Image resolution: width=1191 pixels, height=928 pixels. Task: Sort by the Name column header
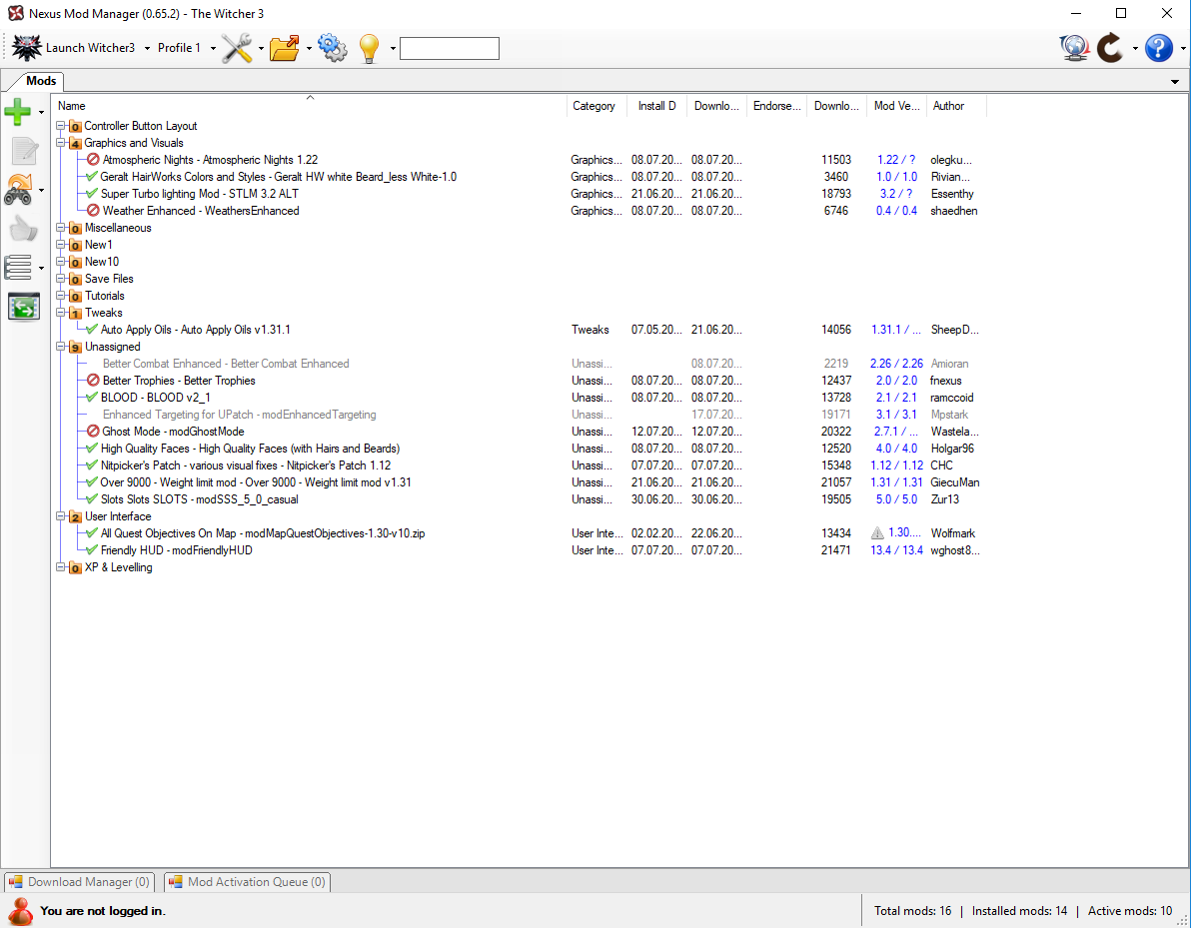(309, 106)
